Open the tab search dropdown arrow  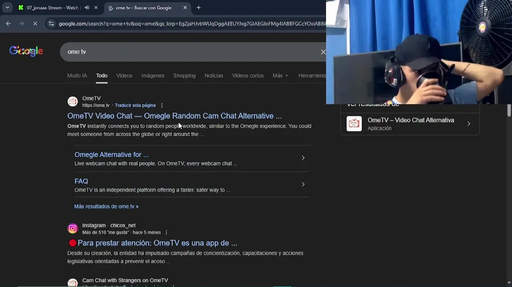(x=7, y=8)
